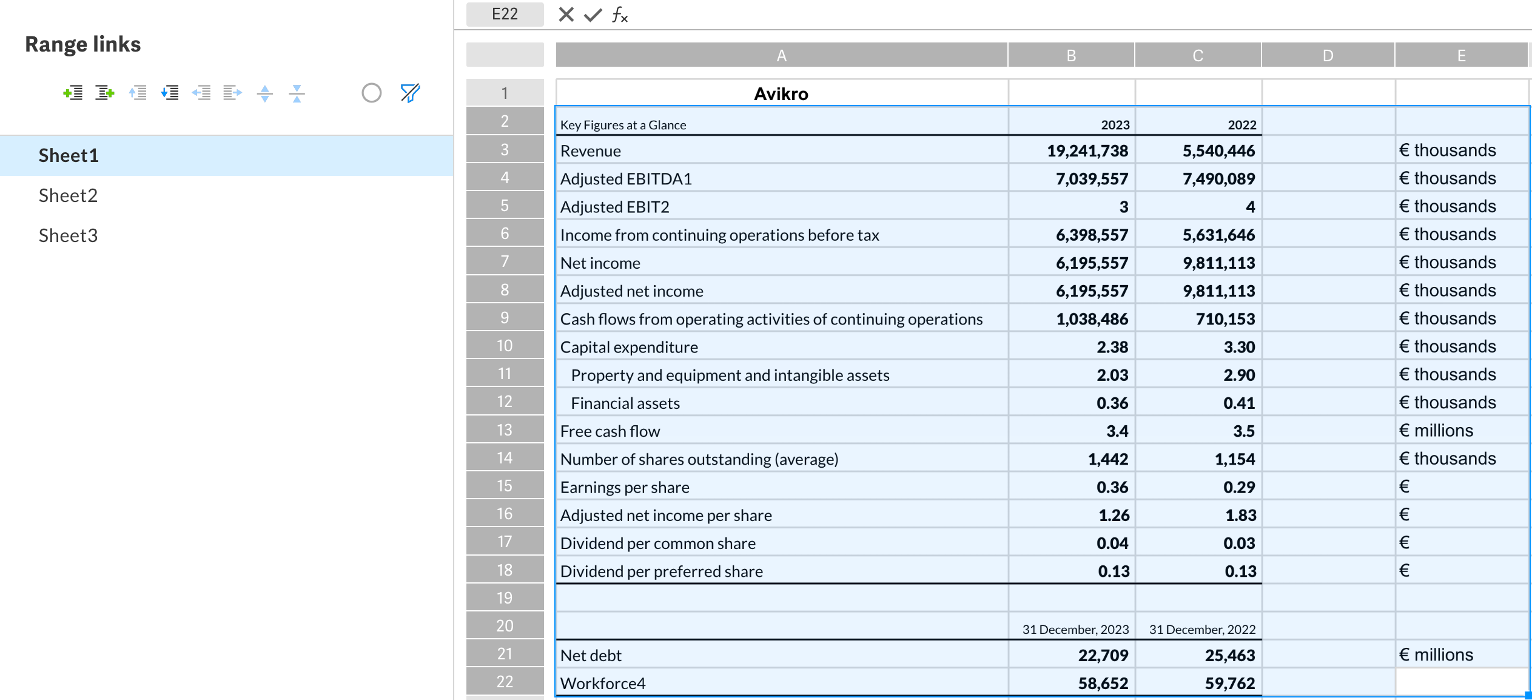
Task: Switch to Sheet3 in the list
Action: point(68,235)
